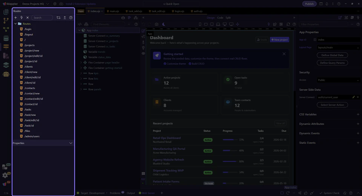Open the Theme manager sidebar icon
This screenshot has width=362, height=196.
tap(6, 56)
